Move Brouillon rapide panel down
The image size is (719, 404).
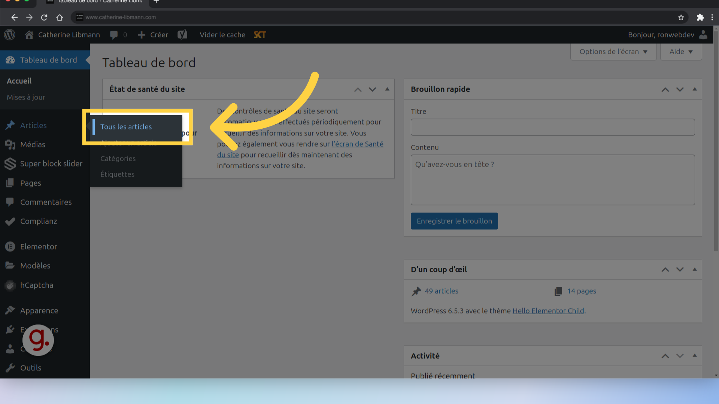pyautogui.click(x=680, y=89)
